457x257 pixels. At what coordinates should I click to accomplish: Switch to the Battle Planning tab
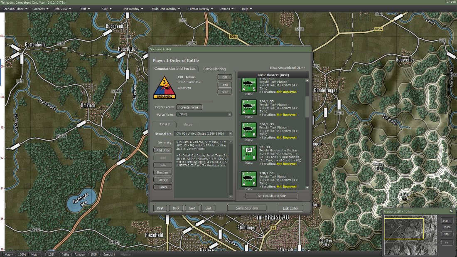(x=214, y=69)
